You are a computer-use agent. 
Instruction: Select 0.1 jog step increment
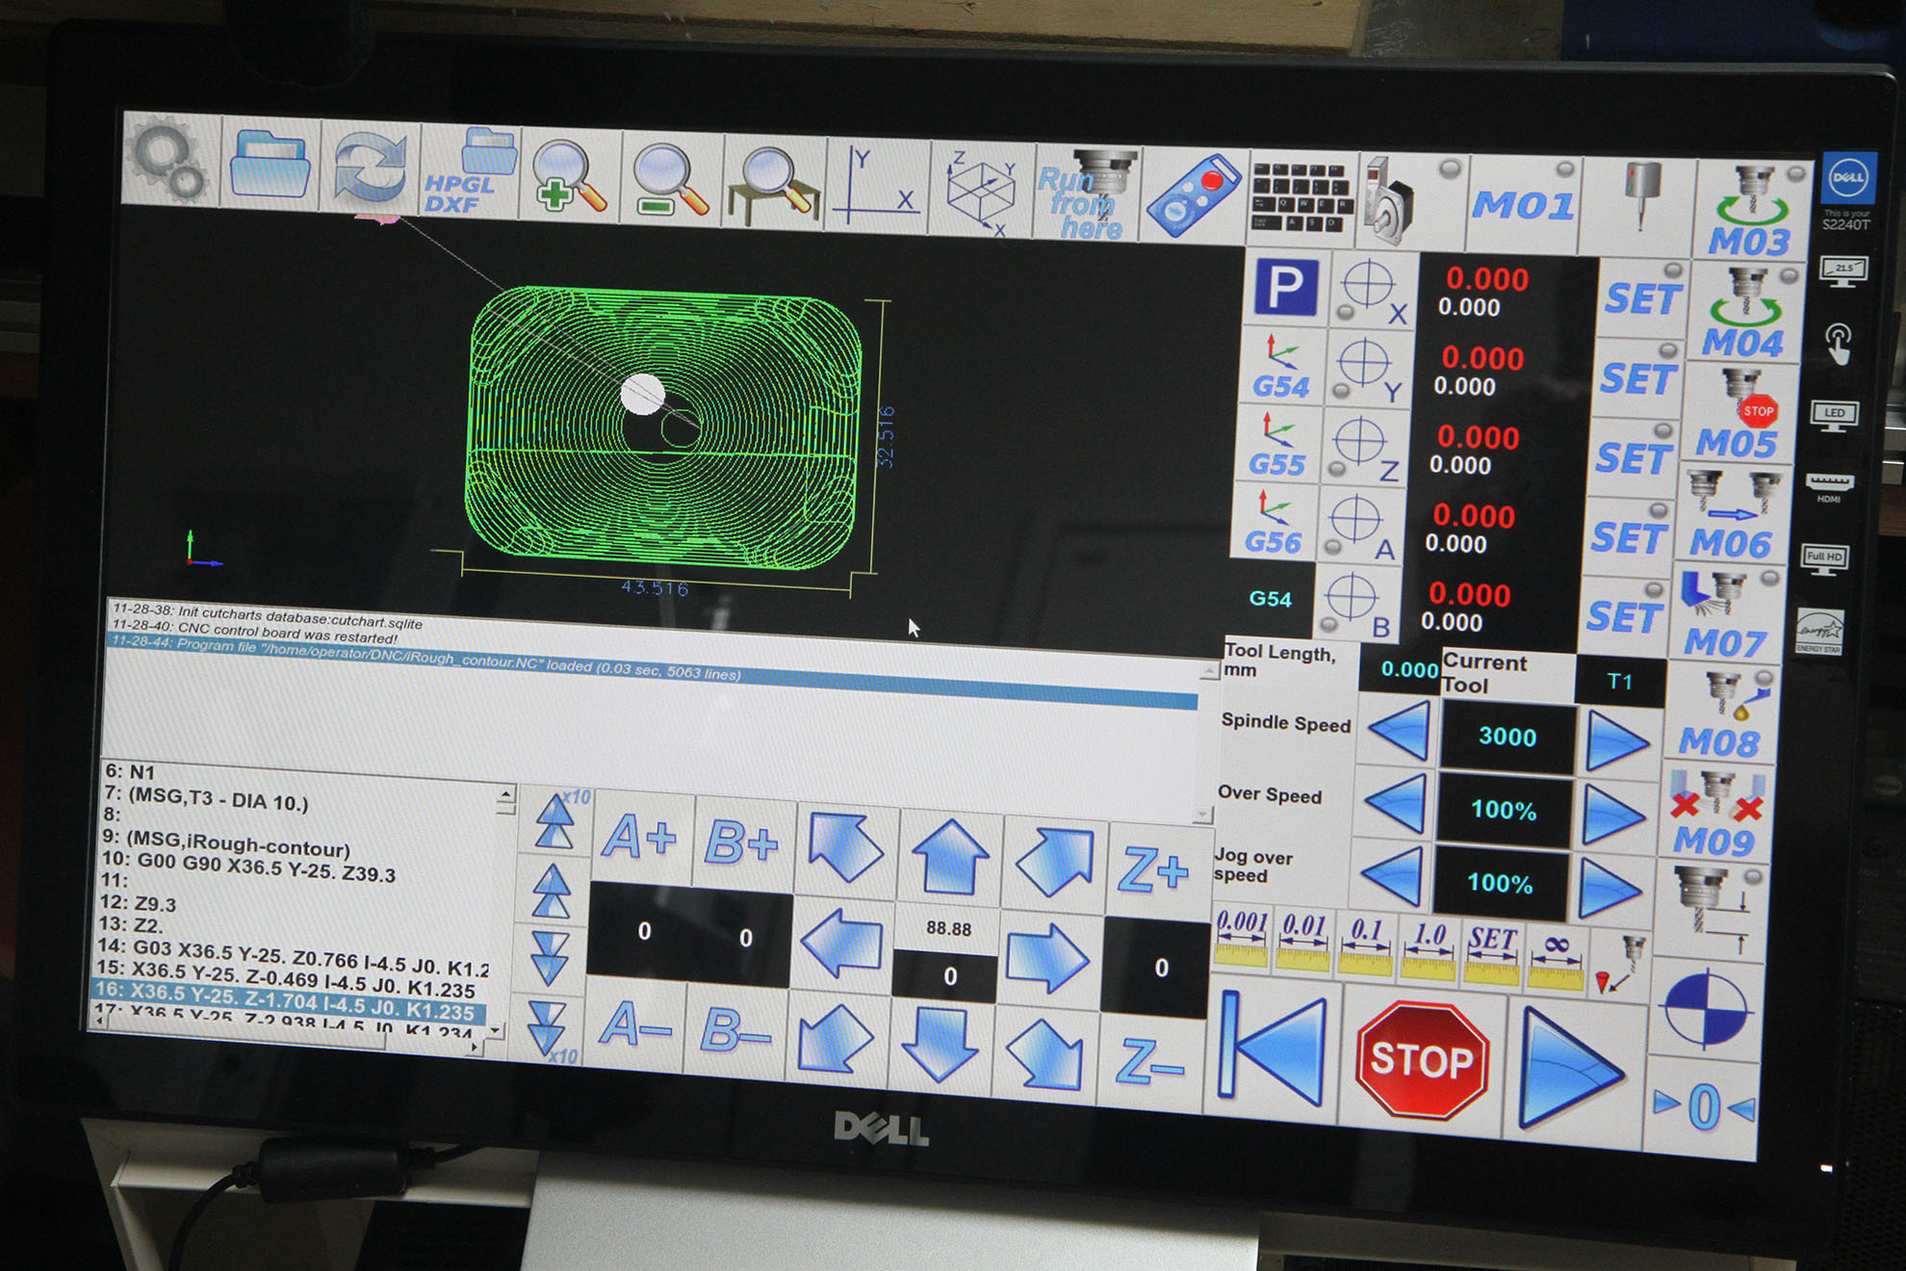tap(1366, 946)
